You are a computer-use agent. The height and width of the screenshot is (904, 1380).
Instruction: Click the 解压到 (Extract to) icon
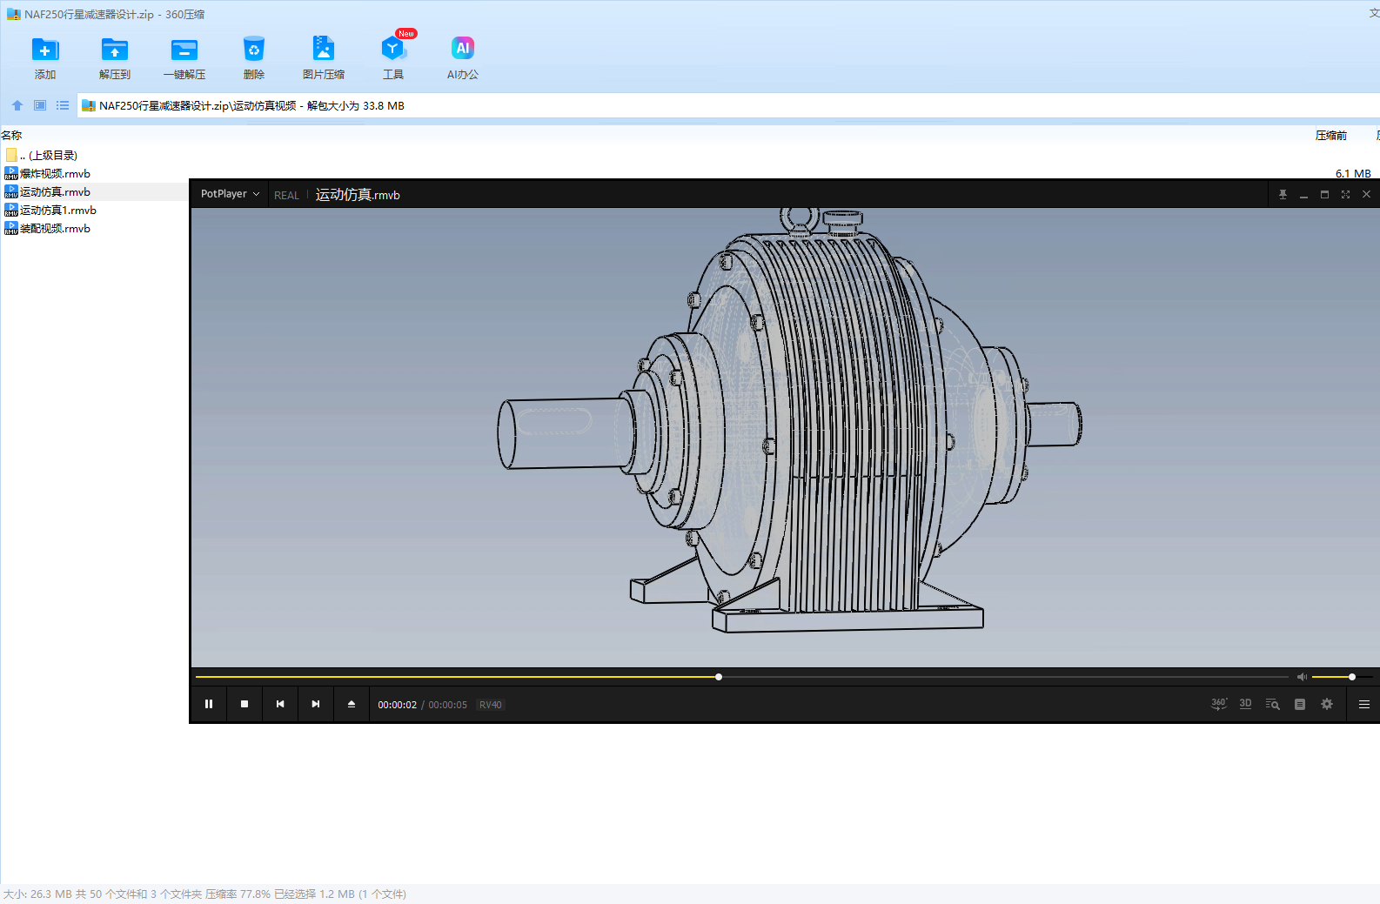[114, 50]
